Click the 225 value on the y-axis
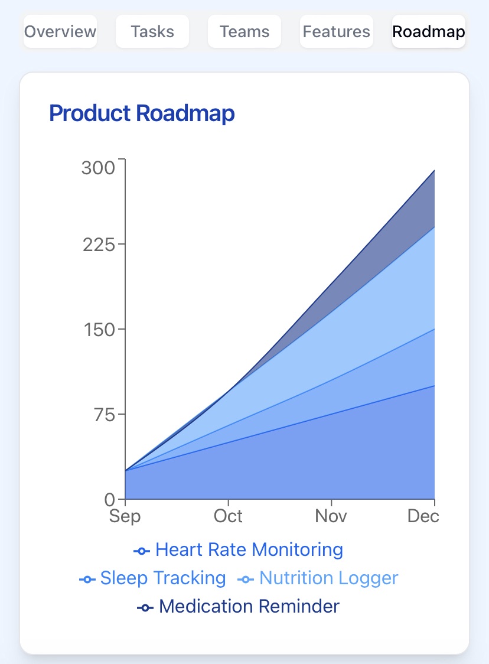Viewport: 489px width, 664px height. [x=99, y=244]
